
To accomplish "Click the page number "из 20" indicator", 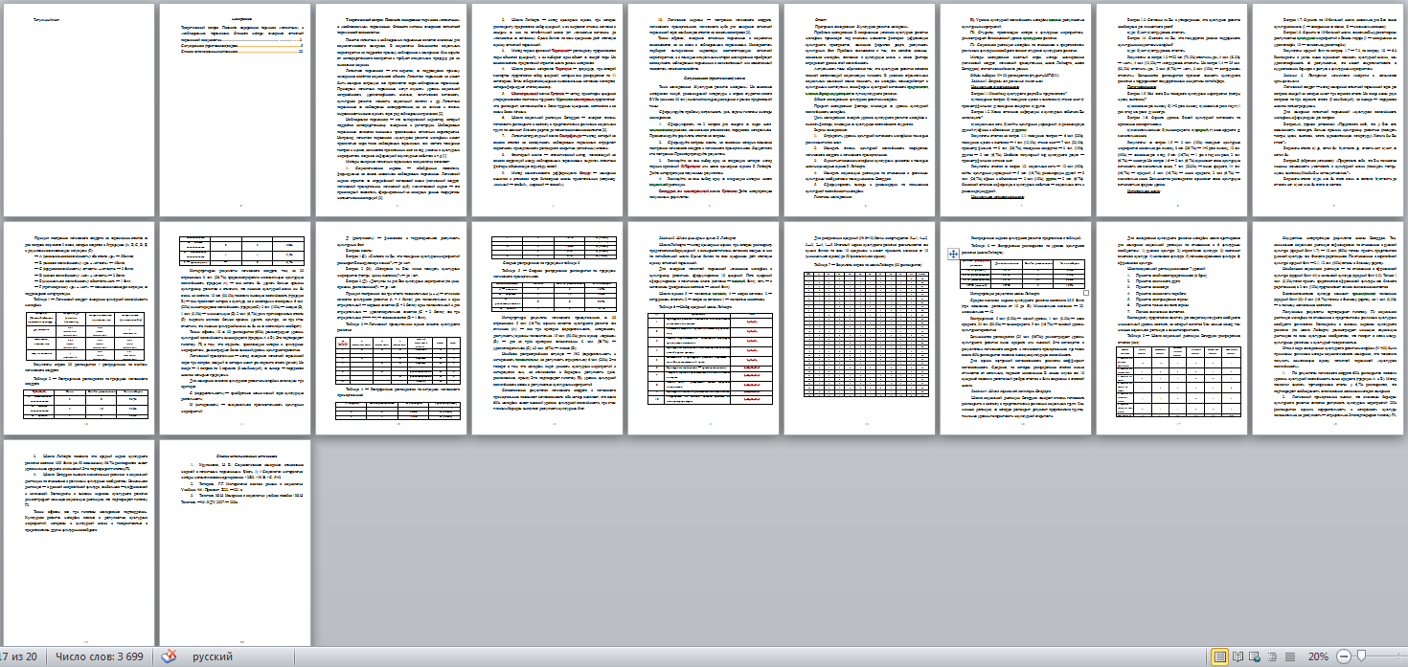I will (x=18, y=656).
